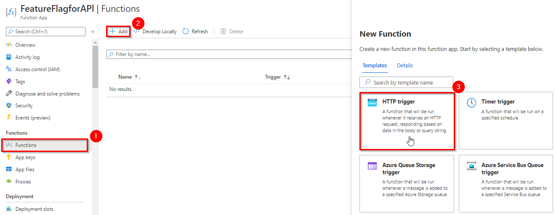Click the green Proxies icon
556x215 pixels.
(x=9, y=182)
